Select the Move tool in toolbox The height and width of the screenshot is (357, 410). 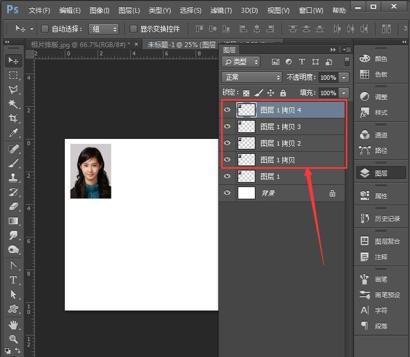[13, 60]
